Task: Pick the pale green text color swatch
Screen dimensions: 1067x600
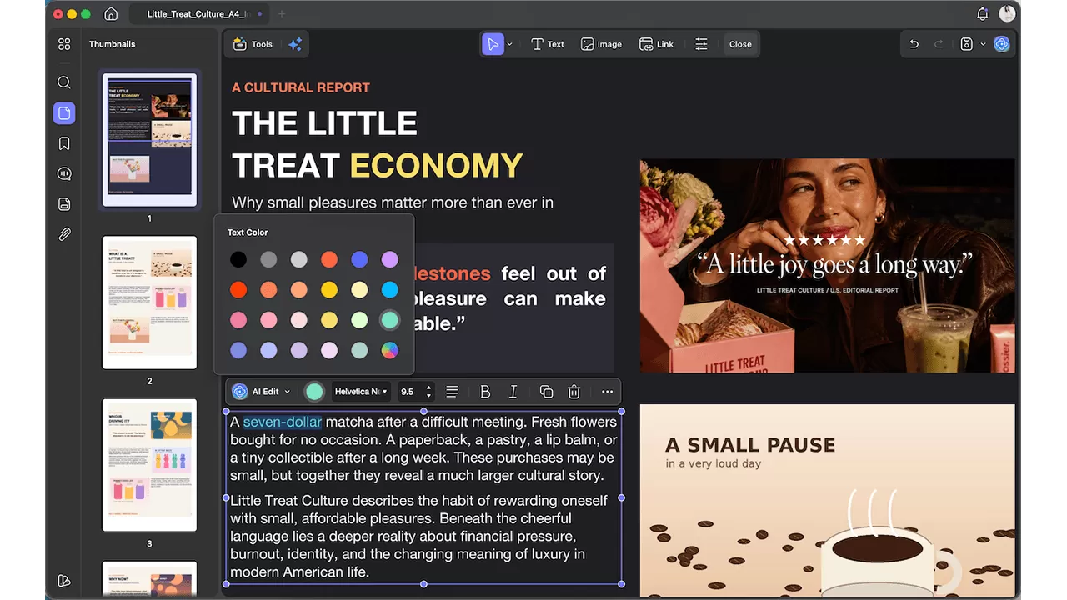Action: (x=359, y=320)
